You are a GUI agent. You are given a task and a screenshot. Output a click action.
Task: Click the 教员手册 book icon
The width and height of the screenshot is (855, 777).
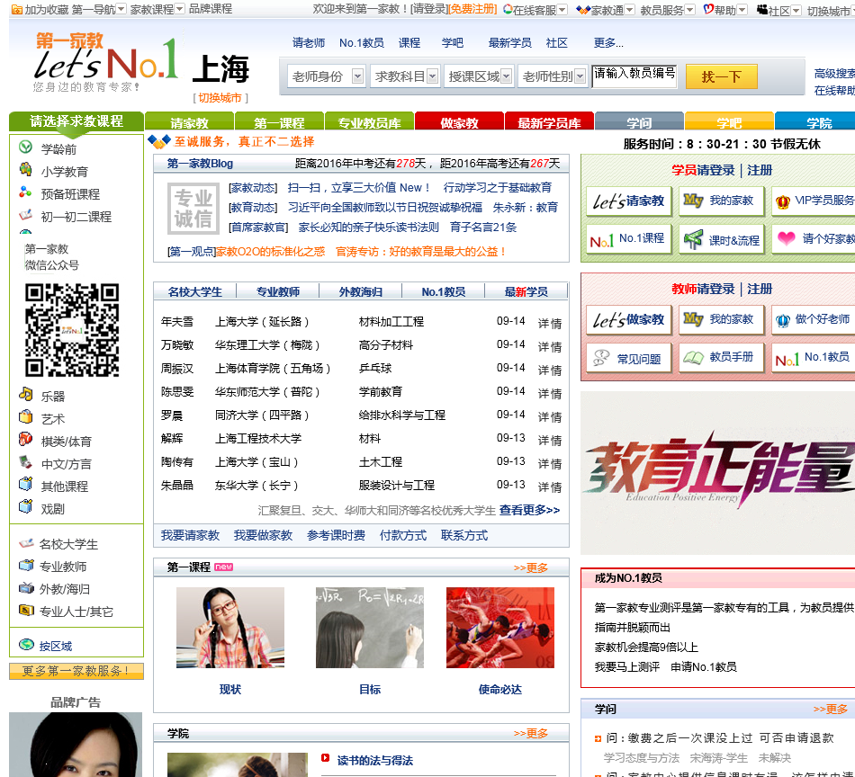(x=693, y=357)
